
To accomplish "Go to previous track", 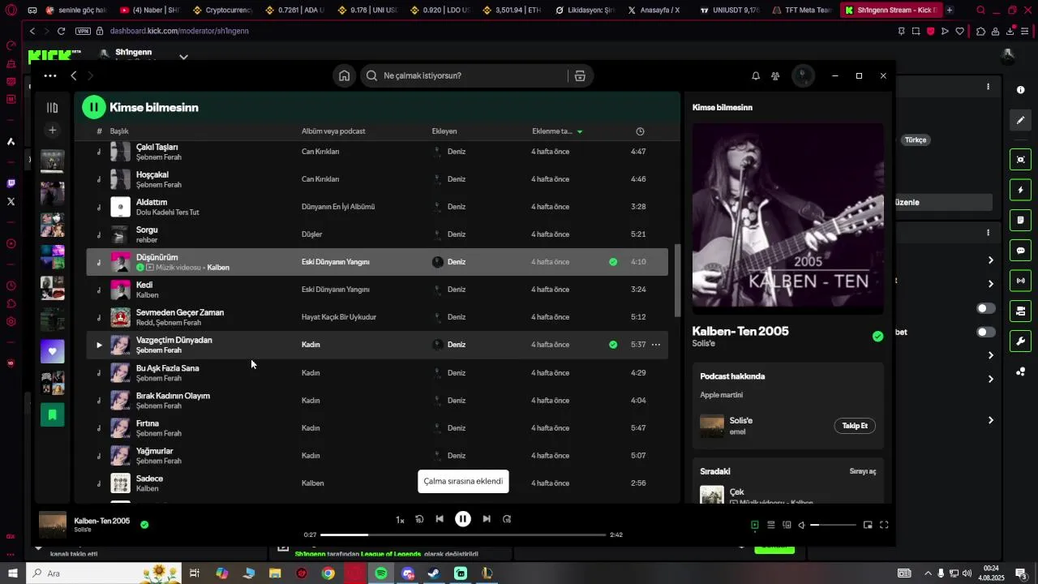I will point(440,519).
